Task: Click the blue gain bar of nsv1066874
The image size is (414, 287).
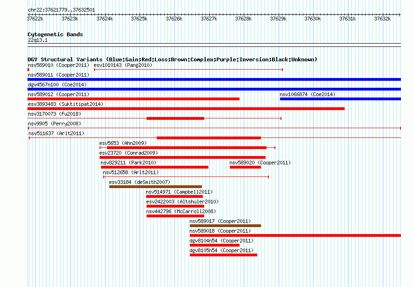Action: [x=341, y=99]
